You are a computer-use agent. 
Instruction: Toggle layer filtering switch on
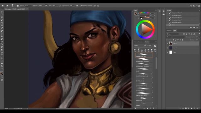(x=200, y=34)
